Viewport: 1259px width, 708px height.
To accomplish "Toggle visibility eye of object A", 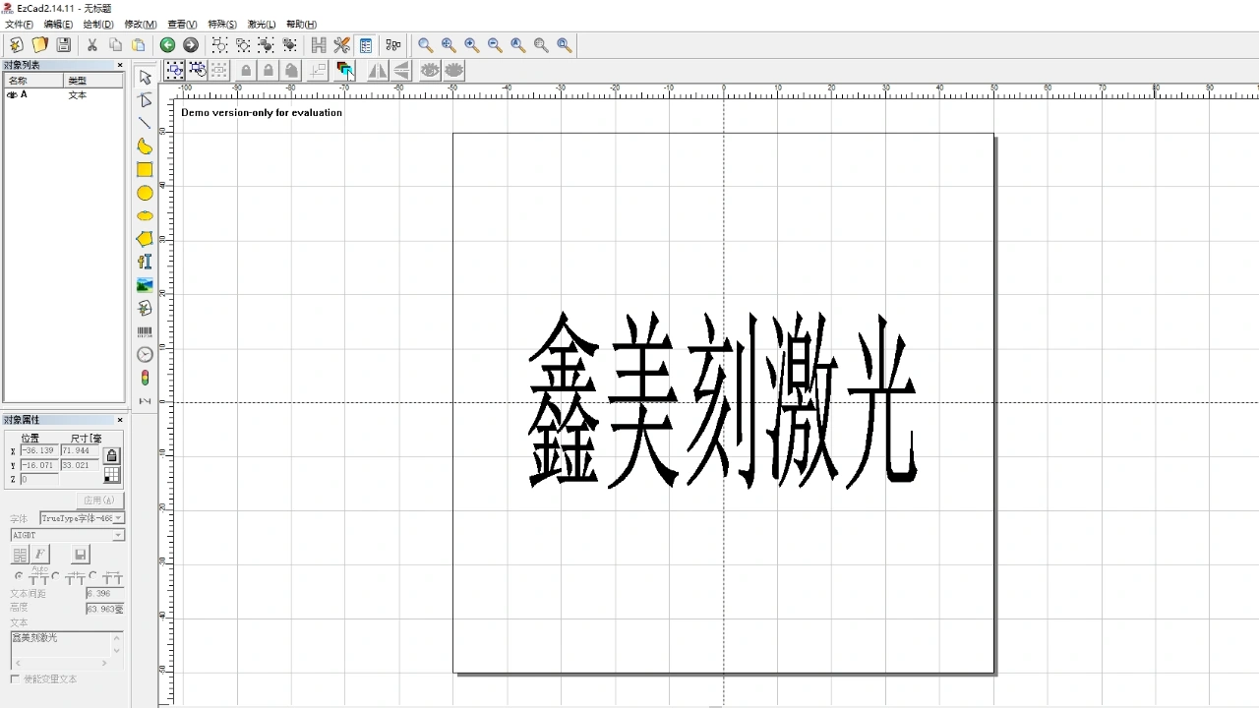I will point(13,95).
